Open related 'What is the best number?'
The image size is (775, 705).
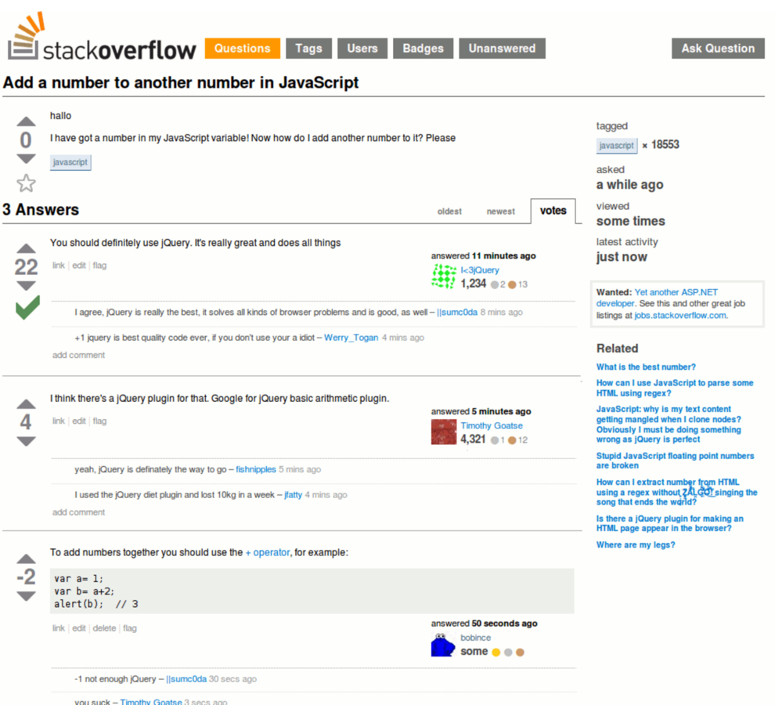point(646,367)
